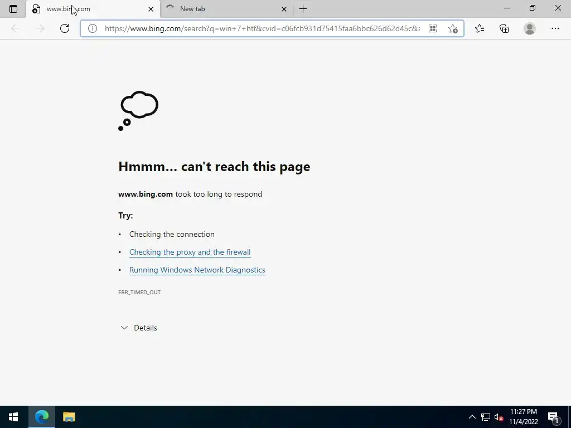This screenshot has height=428, width=571.
Task: Open Running Windows Network Diagnostics link
Action: (197, 270)
